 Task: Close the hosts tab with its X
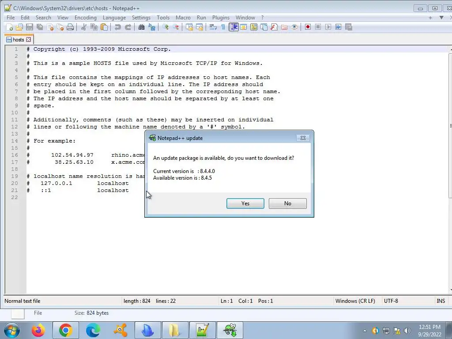pos(29,39)
